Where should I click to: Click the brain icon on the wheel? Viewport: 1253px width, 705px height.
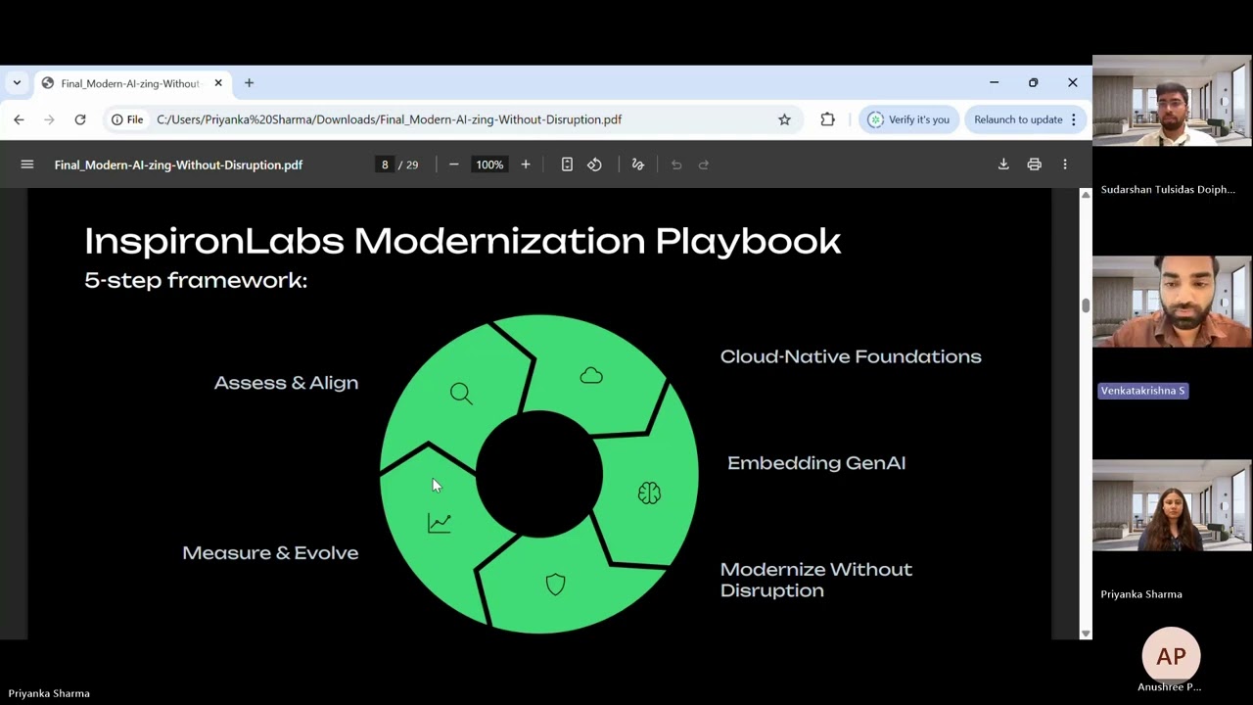tap(649, 493)
